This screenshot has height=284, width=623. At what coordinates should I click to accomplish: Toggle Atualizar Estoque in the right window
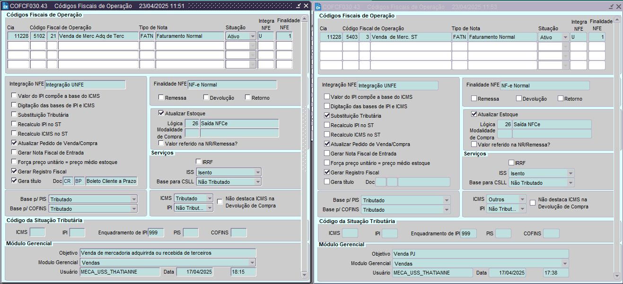click(474, 114)
